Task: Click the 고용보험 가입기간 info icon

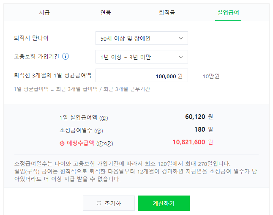Action: (x=66, y=56)
